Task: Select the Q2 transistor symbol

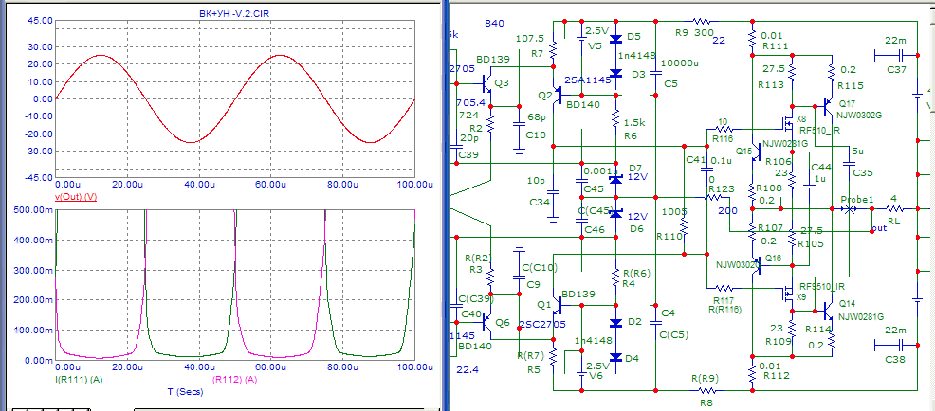Action: pyautogui.click(x=559, y=95)
